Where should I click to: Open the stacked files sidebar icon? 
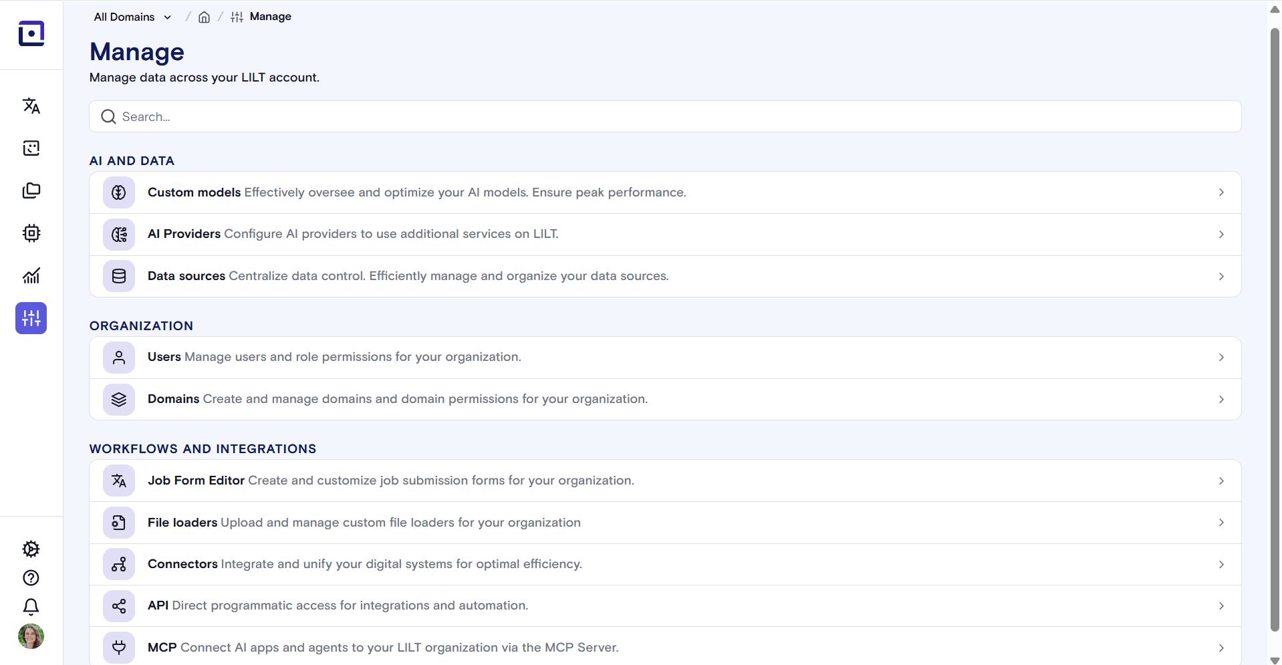[31, 190]
